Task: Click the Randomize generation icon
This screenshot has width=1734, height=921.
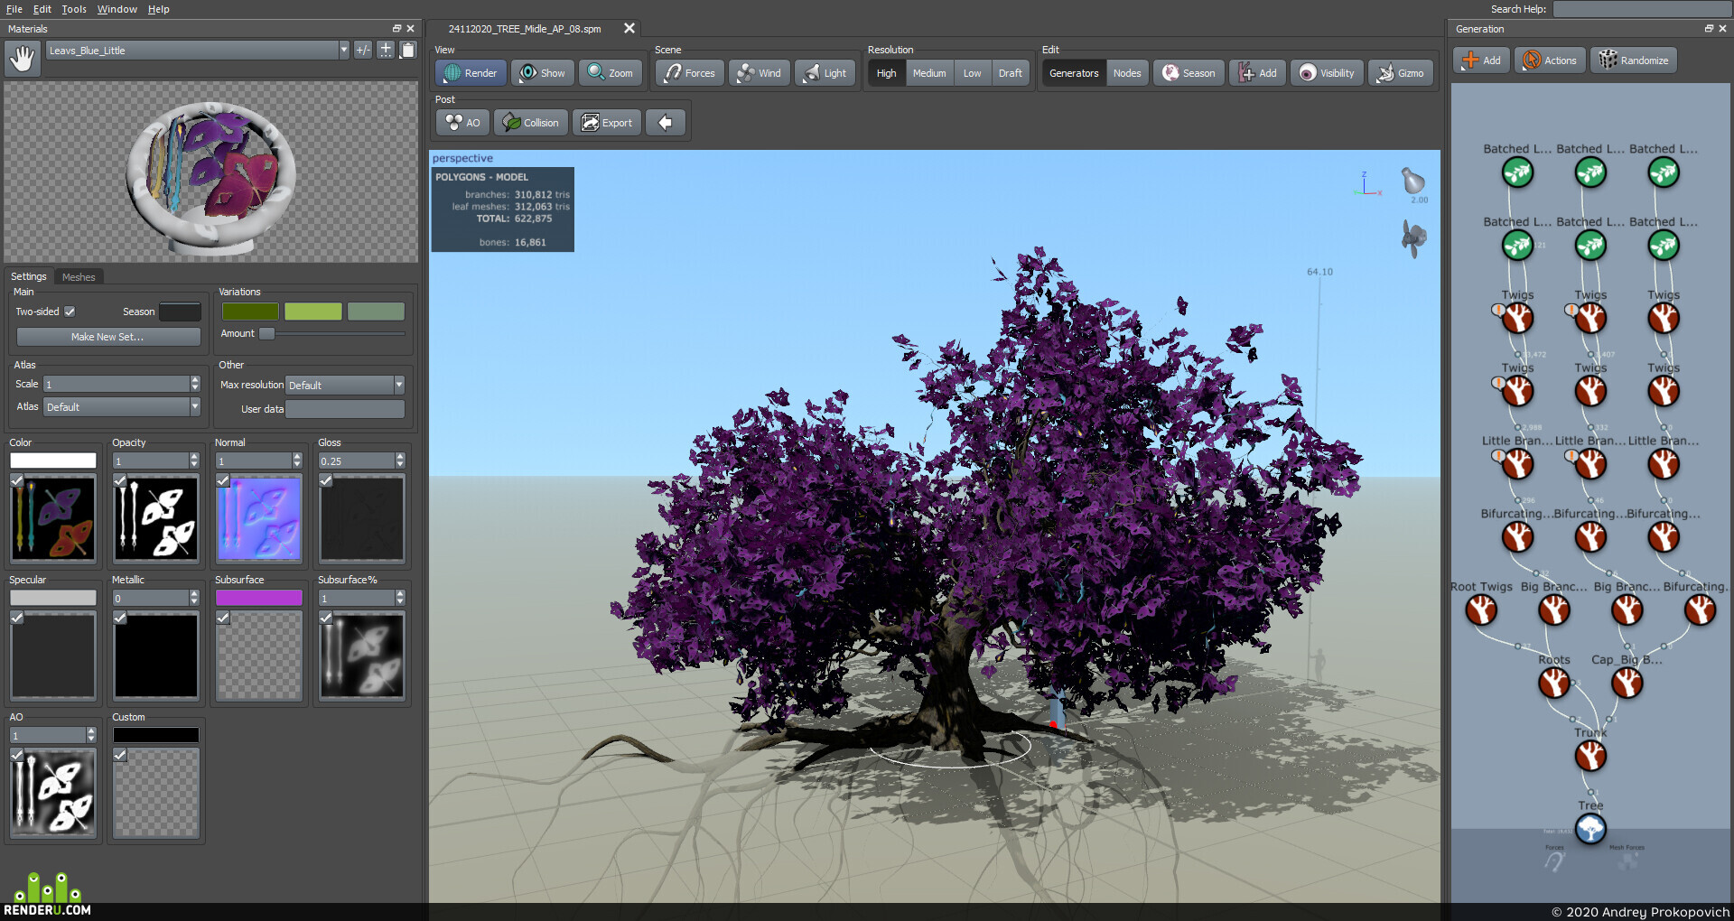Action: point(1608,60)
